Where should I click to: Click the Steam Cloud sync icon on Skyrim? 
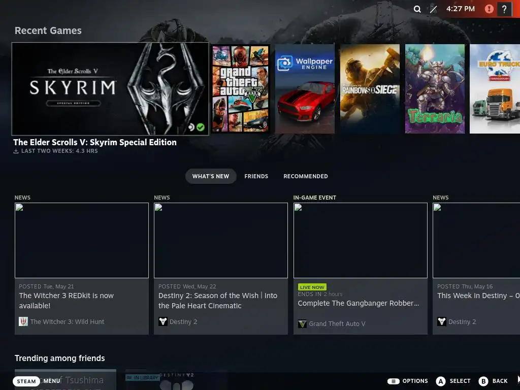[191, 127]
